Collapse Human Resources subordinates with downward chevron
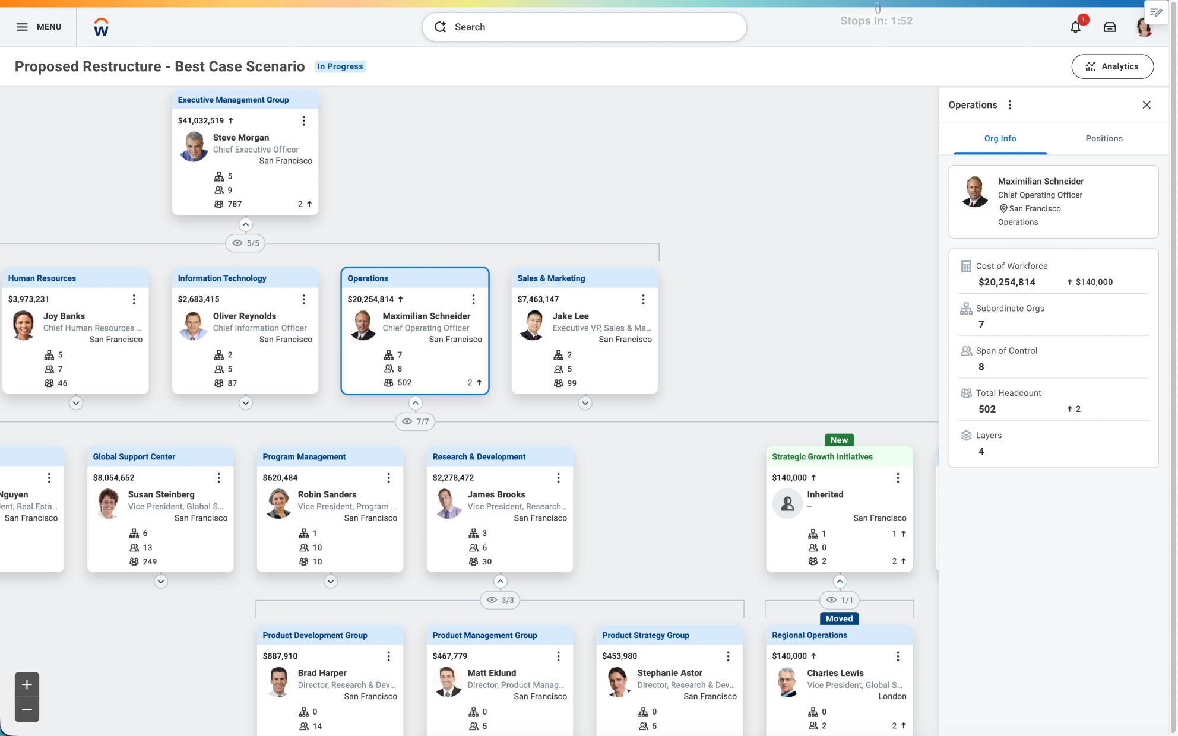 pos(75,402)
